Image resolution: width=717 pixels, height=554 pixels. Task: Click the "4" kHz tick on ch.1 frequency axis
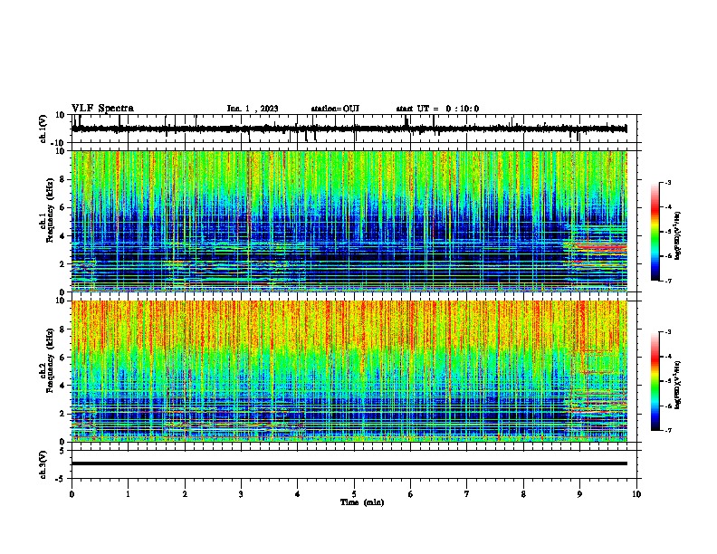pos(62,236)
